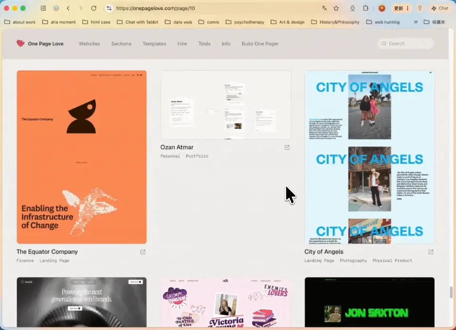Click the orange profile avatar icon
Image resolution: width=456 pixels, height=330 pixels.
coord(382,8)
